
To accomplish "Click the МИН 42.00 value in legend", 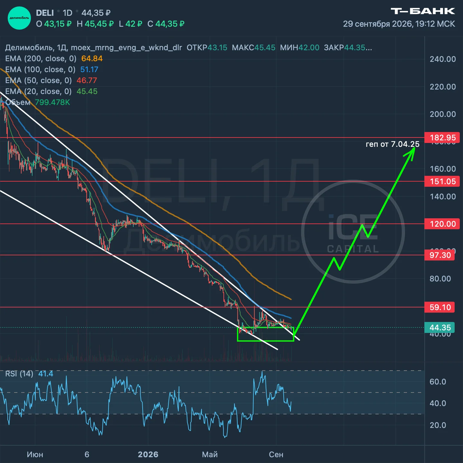I will [x=299, y=48].
